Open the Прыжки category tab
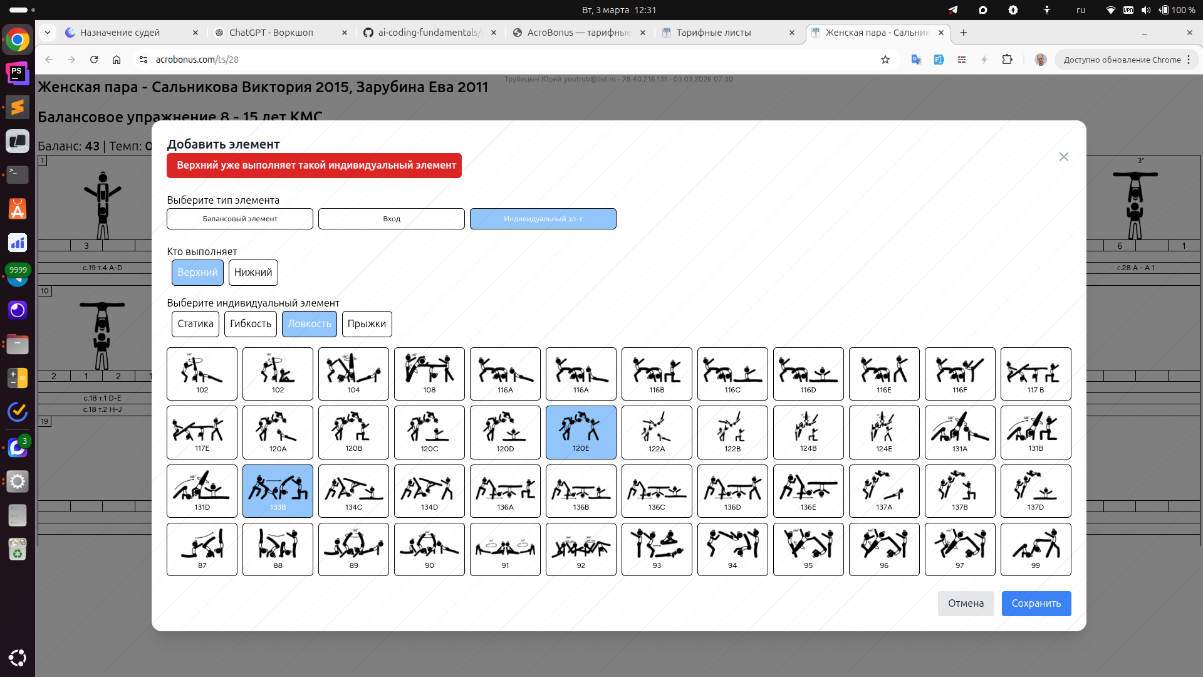 click(x=367, y=324)
